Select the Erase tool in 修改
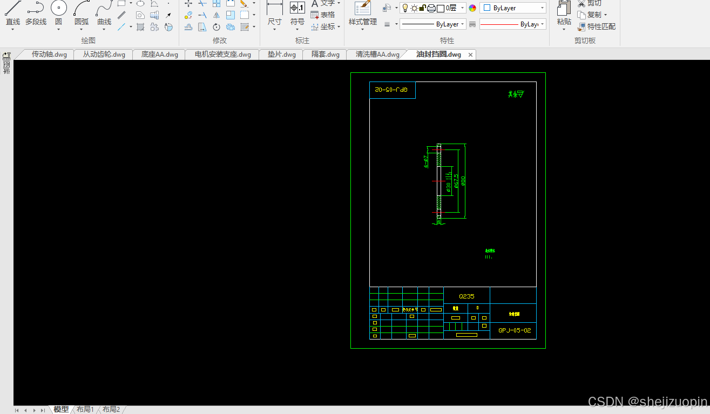This screenshot has width=710, height=414. coord(244,3)
